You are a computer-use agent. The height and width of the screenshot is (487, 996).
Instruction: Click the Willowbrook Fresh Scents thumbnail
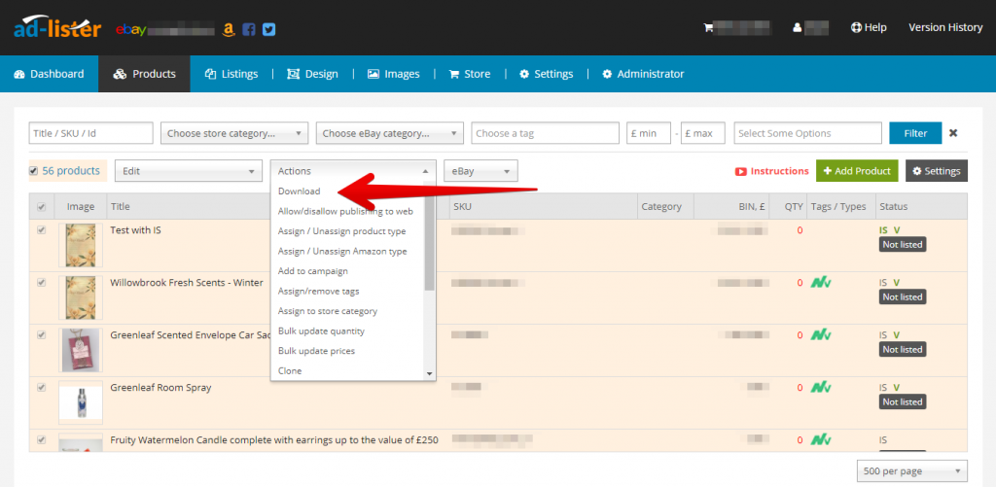tap(81, 297)
